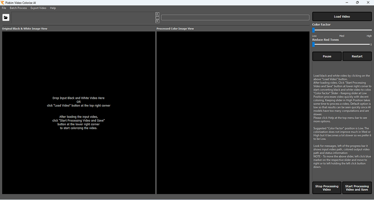Click the message box scrollbar thumb
Viewport: 374px width, 200px height.
pos(157,17)
